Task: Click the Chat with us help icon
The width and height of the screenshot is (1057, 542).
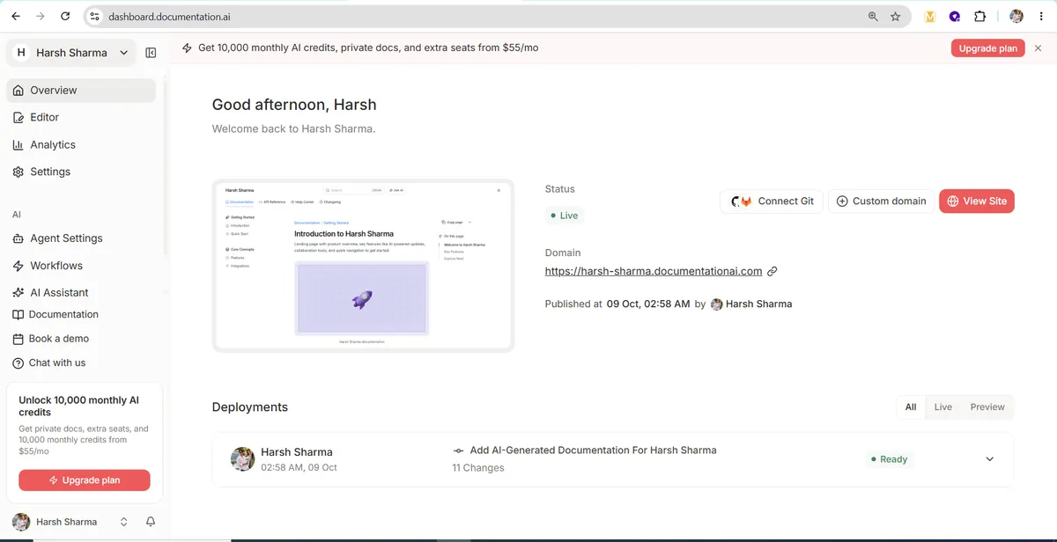Action: coord(18,363)
